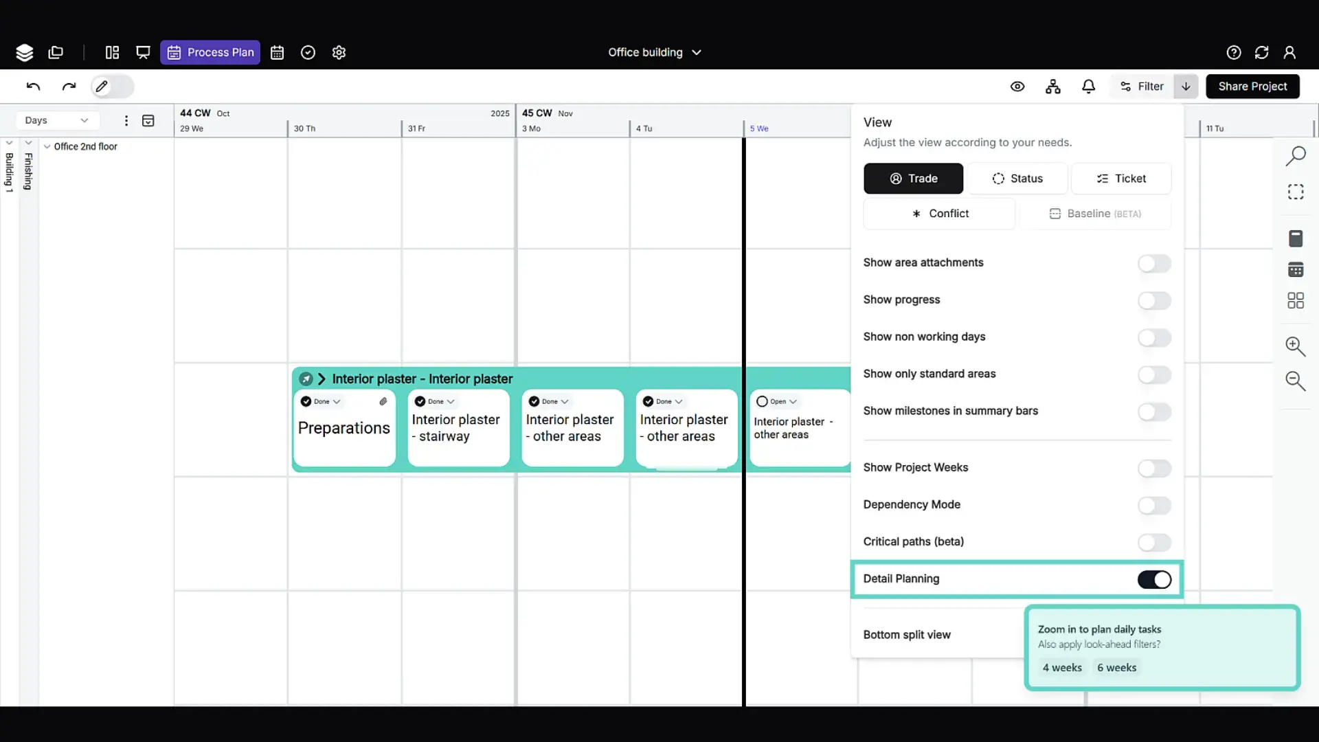The height and width of the screenshot is (742, 1319).
Task: Select the Conflict view tab
Action: pos(939,214)
